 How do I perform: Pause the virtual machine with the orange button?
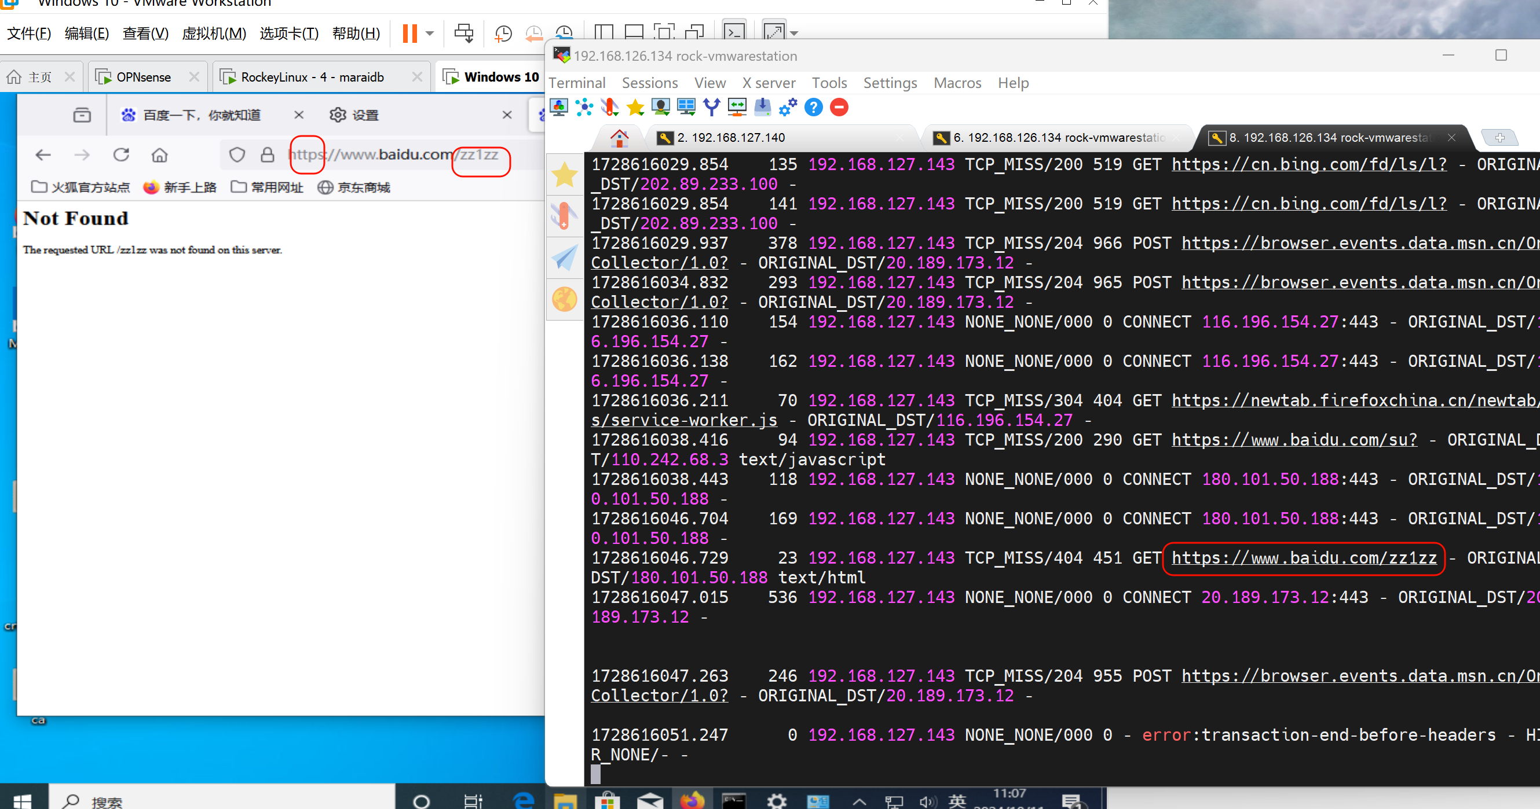(409, 34)
